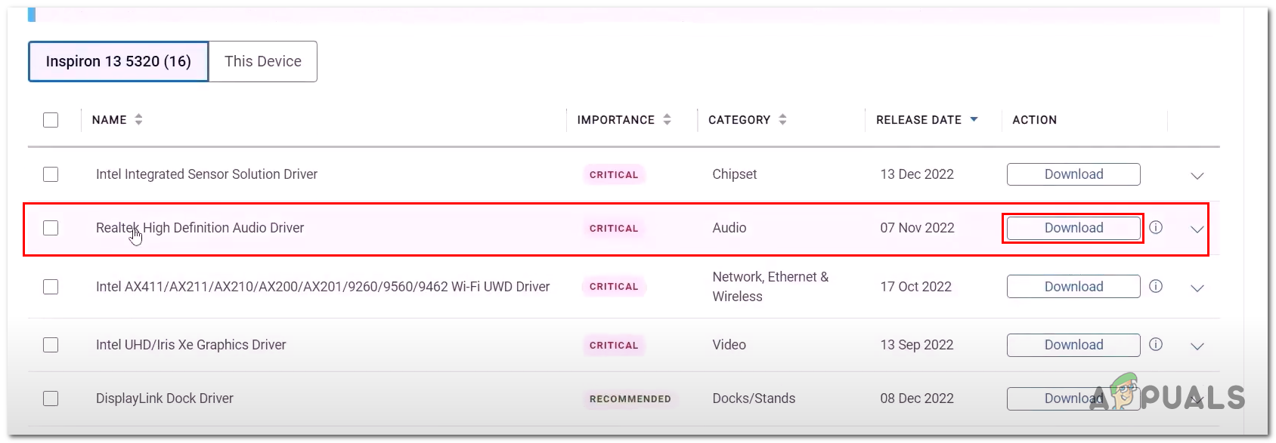Sort by Importance column arrows
Image resolution: width=1276 pixels, height=443 pixels.
point(667,119)
